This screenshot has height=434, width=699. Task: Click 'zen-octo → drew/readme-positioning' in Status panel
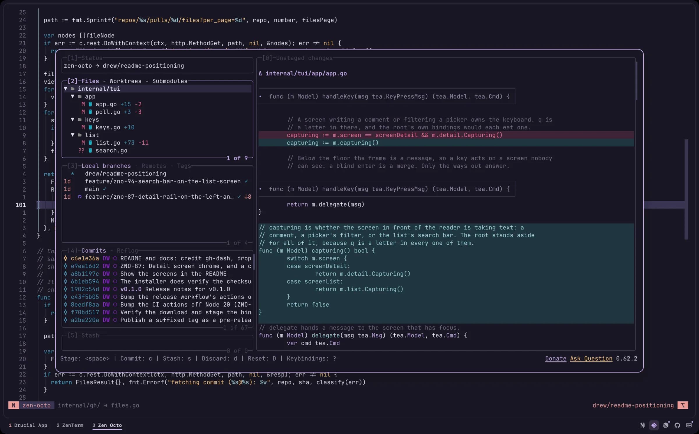click(x=124, y=66)
